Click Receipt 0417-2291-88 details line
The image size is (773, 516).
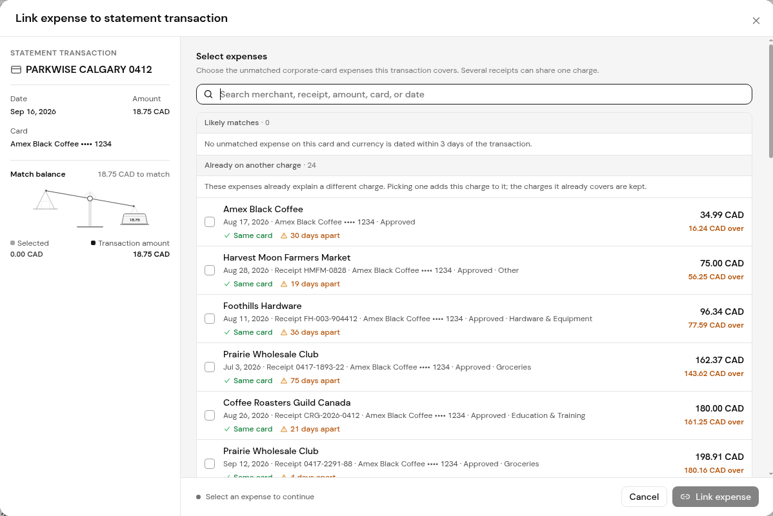coord(381,463)
